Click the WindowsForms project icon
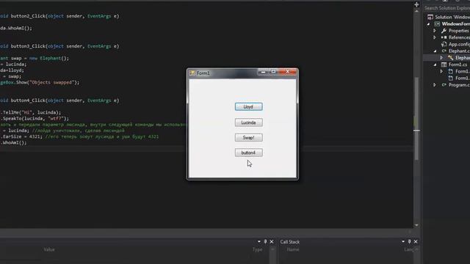This screenshot has width=470, height=264. [x=437, y=24]
